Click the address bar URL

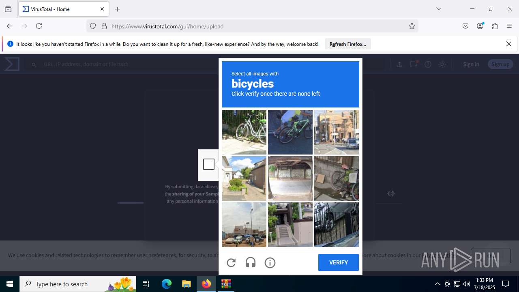pos(167,26)
